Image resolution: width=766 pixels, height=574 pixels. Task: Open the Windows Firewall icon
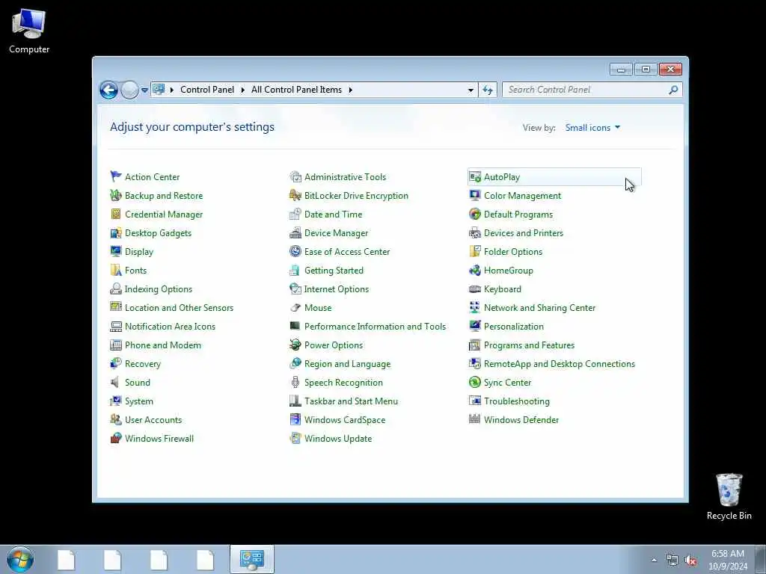click(x=116, y=438)
